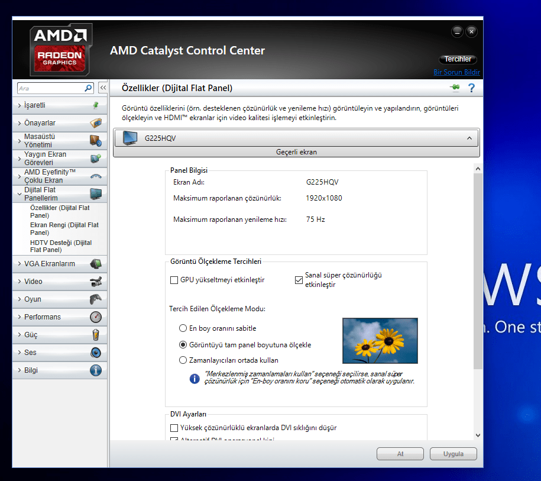Select Zamanlayıcıları ortada kullan radio
The image size is (541, 481).
coord(183,360)
